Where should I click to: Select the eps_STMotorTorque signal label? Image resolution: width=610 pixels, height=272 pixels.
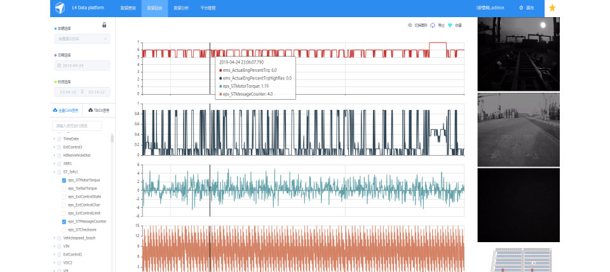point(84,180)
